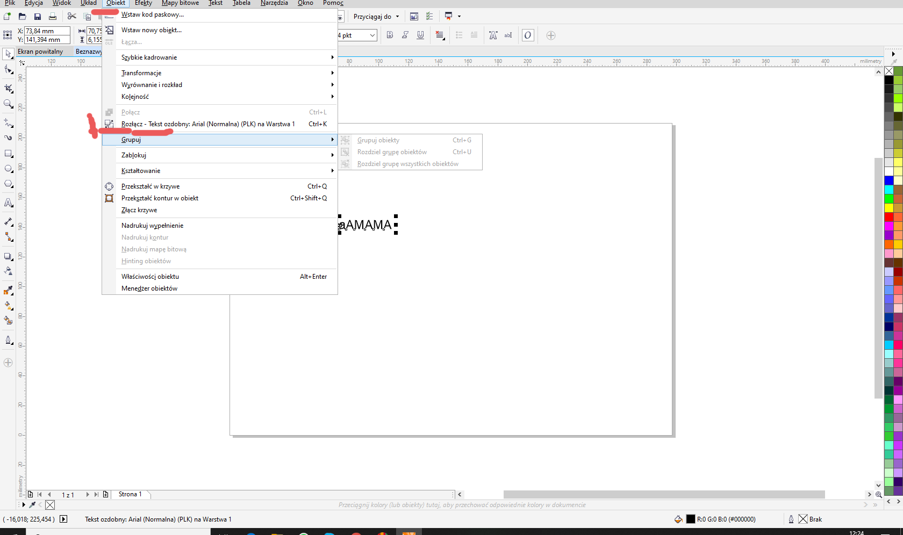Select the Text tool in toolbox

(8, 203)
